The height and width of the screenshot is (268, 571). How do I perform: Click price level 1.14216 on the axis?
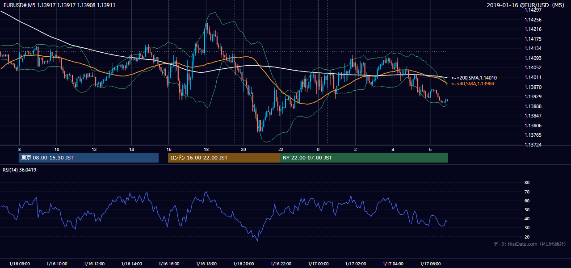coord(533,29)
